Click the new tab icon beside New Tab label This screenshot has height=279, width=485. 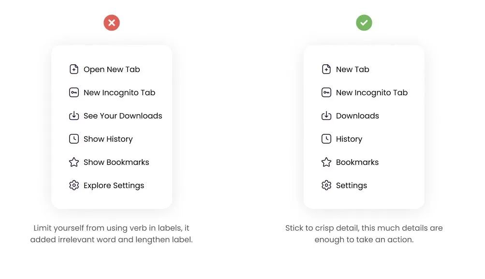coord(326,69)
